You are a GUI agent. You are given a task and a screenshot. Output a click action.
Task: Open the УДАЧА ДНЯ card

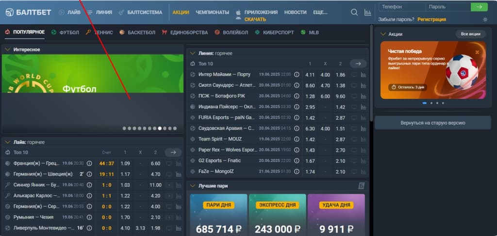point(336,215)
